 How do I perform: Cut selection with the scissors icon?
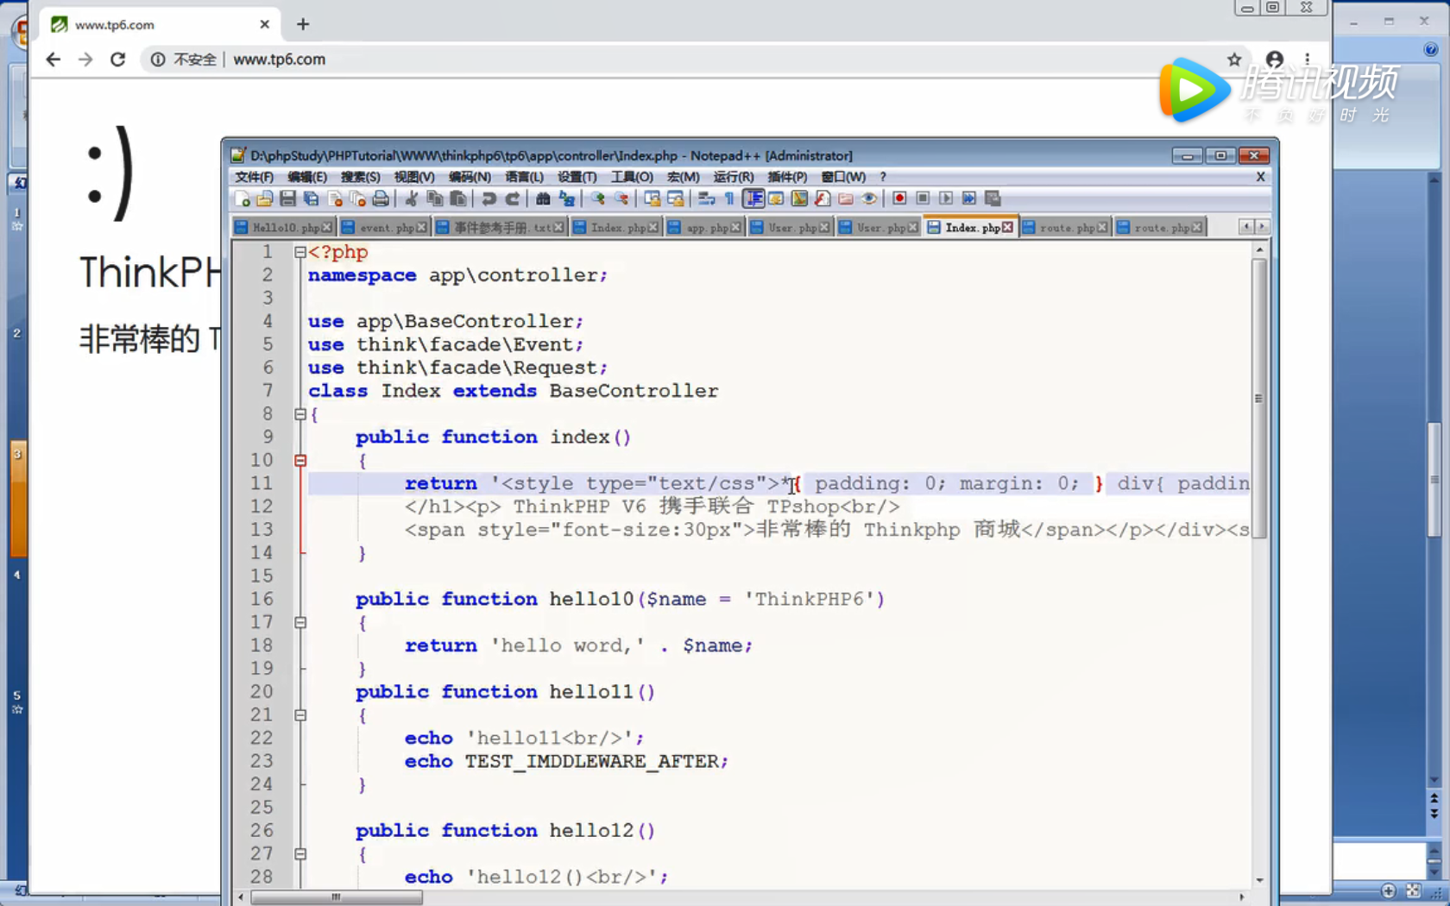pos(412,199)
